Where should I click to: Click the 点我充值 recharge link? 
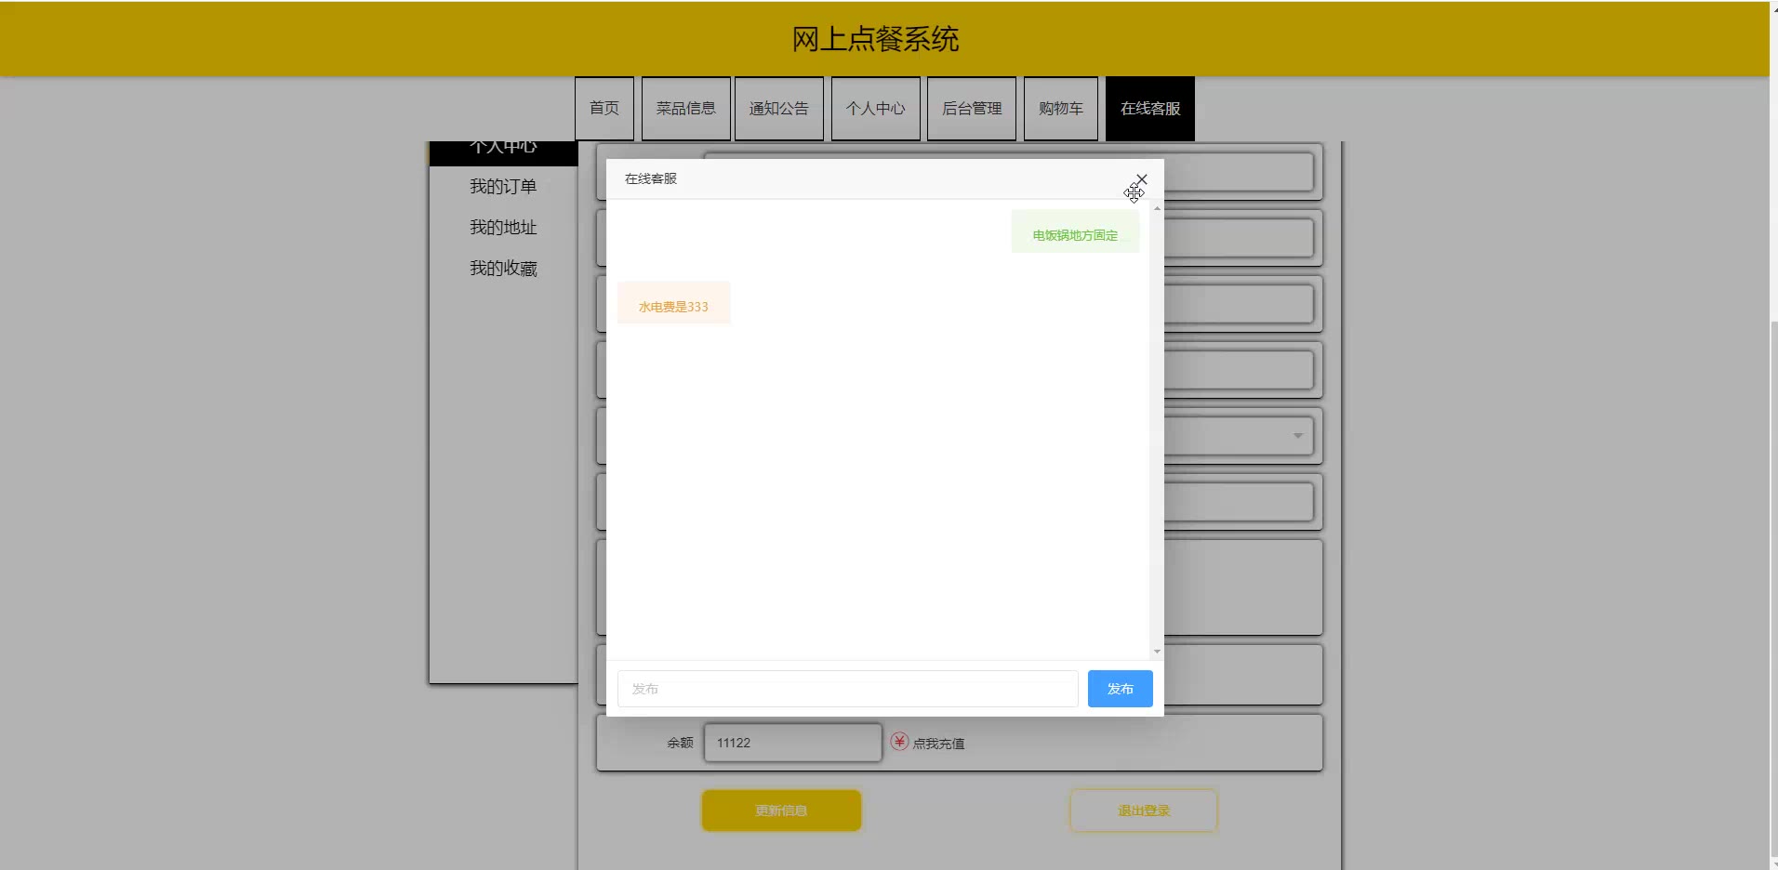click(x=938, y=744)
